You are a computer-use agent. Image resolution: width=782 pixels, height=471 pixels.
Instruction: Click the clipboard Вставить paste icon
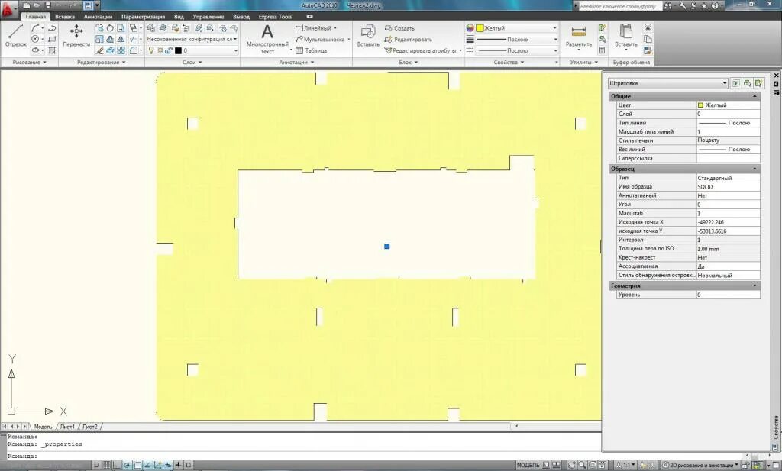625,36
